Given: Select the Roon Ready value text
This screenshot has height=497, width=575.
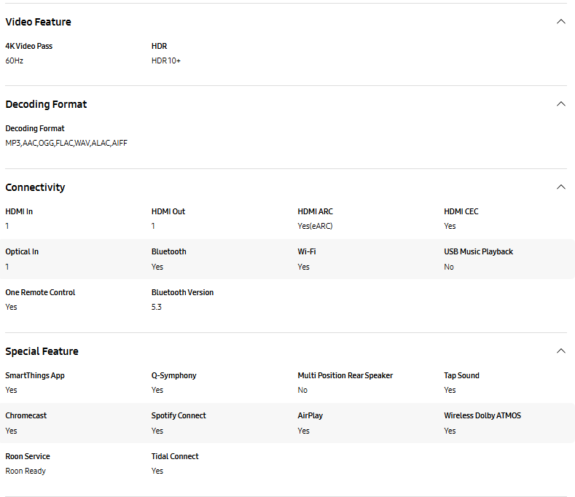Looking at the screenshot, I should 26,471.
